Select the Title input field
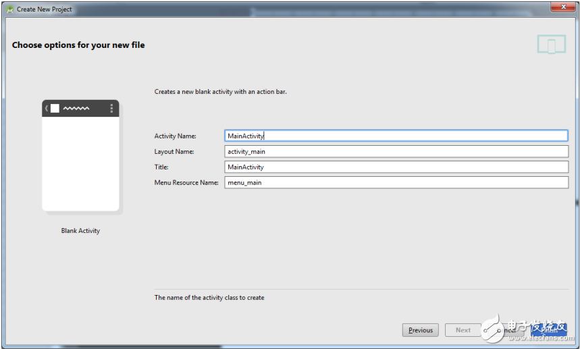The width and height of the screenshot is (580, 349). 396,167
